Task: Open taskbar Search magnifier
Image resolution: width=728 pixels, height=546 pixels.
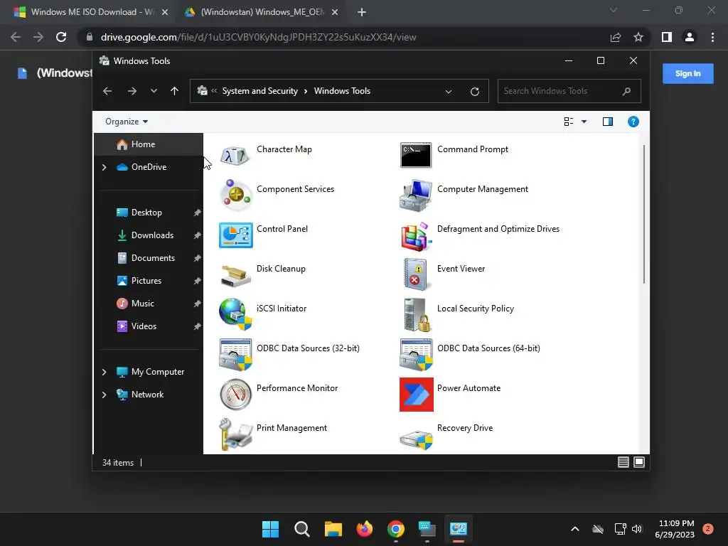Action: [301, 529]
